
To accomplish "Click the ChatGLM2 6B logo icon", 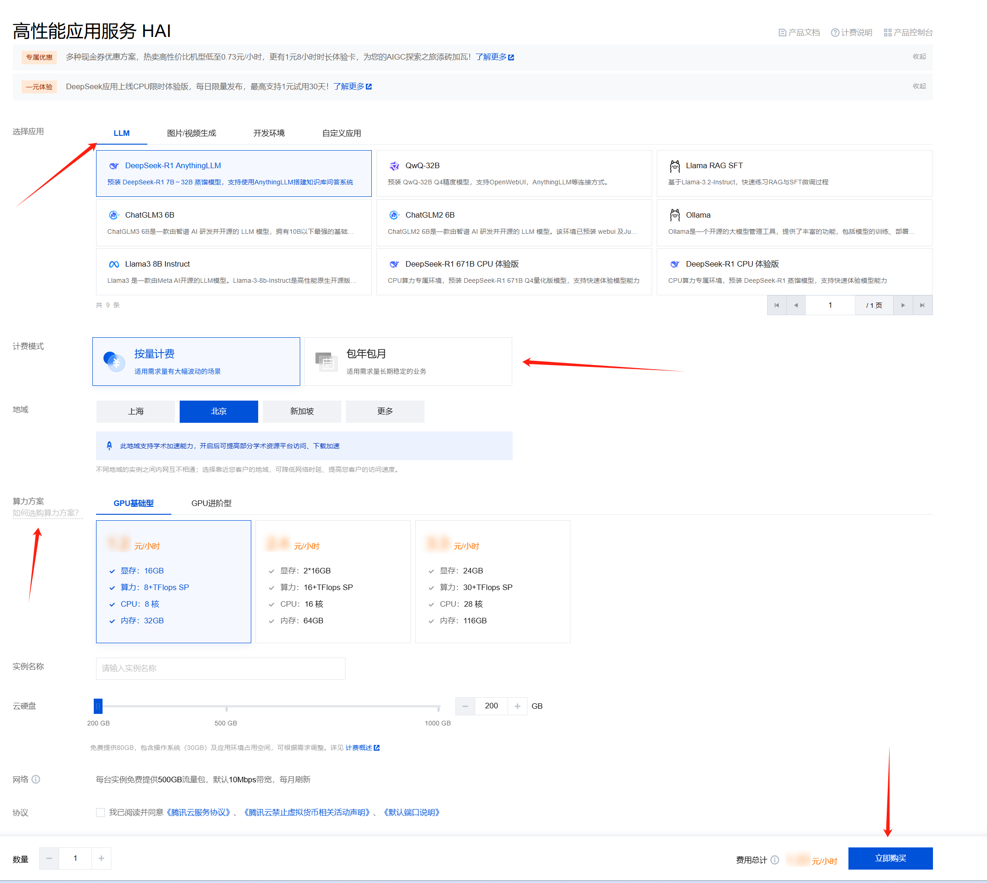I will (394, 215).
